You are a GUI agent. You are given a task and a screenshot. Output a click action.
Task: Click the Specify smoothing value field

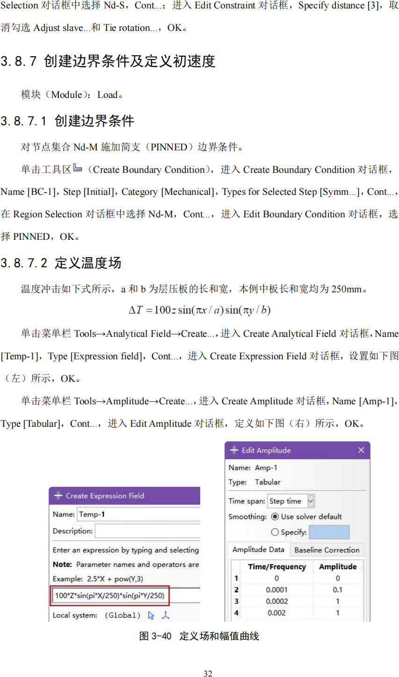pyautogui.click(x=329, y=532)
